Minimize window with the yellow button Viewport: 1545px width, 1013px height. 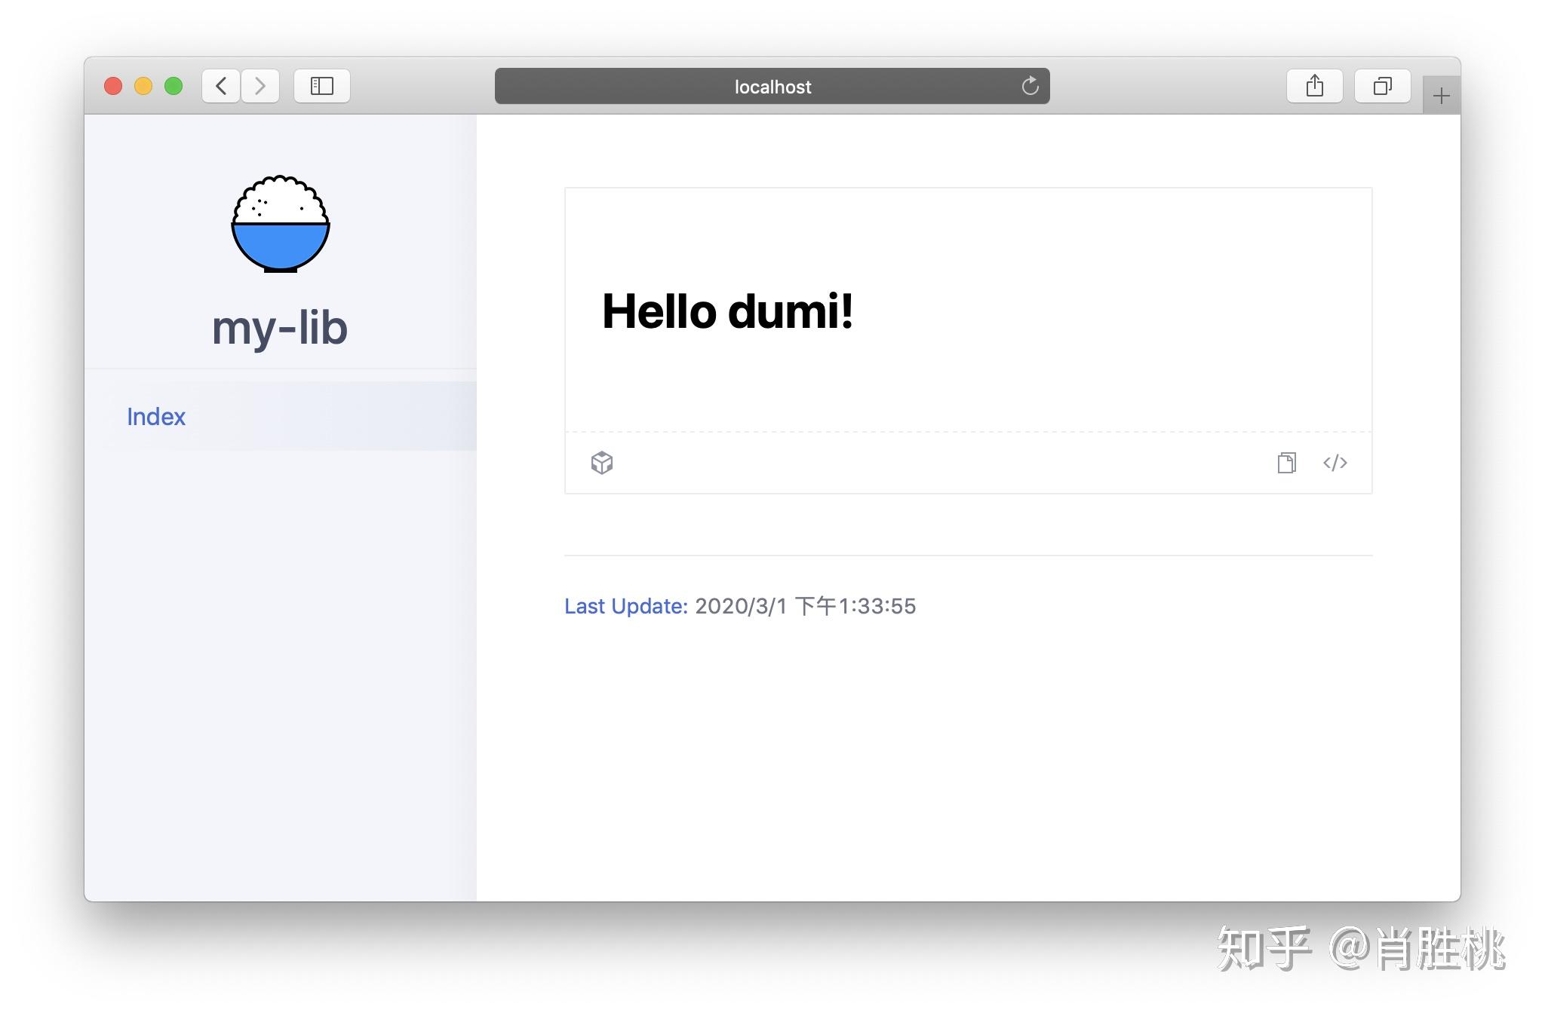(143, 86)
